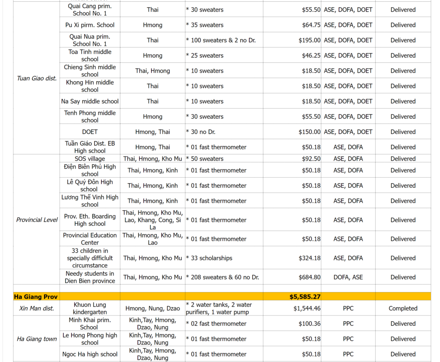The width and height of the screenshot is (440, 362).
Task: Click PPC cell in Khuon Lung kindergarten row
Action: click(x=348, y=308)
